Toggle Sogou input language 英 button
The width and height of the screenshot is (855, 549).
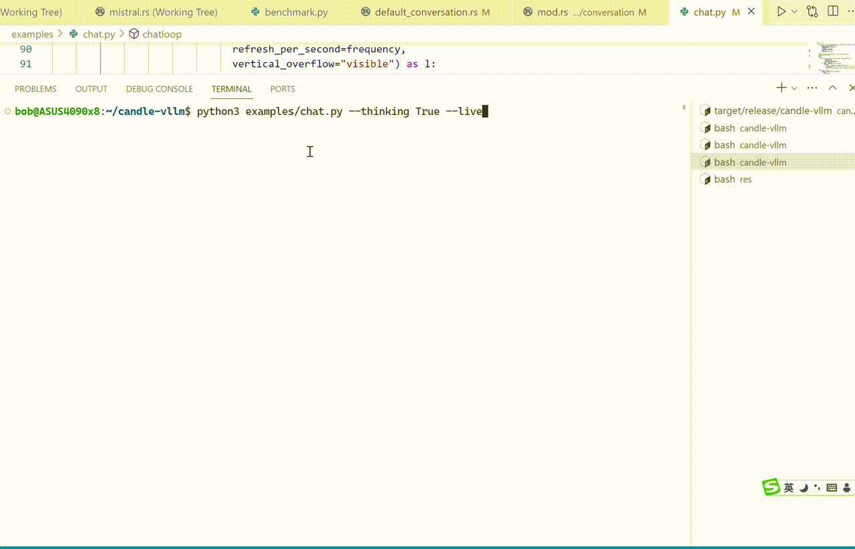(789, 488)
